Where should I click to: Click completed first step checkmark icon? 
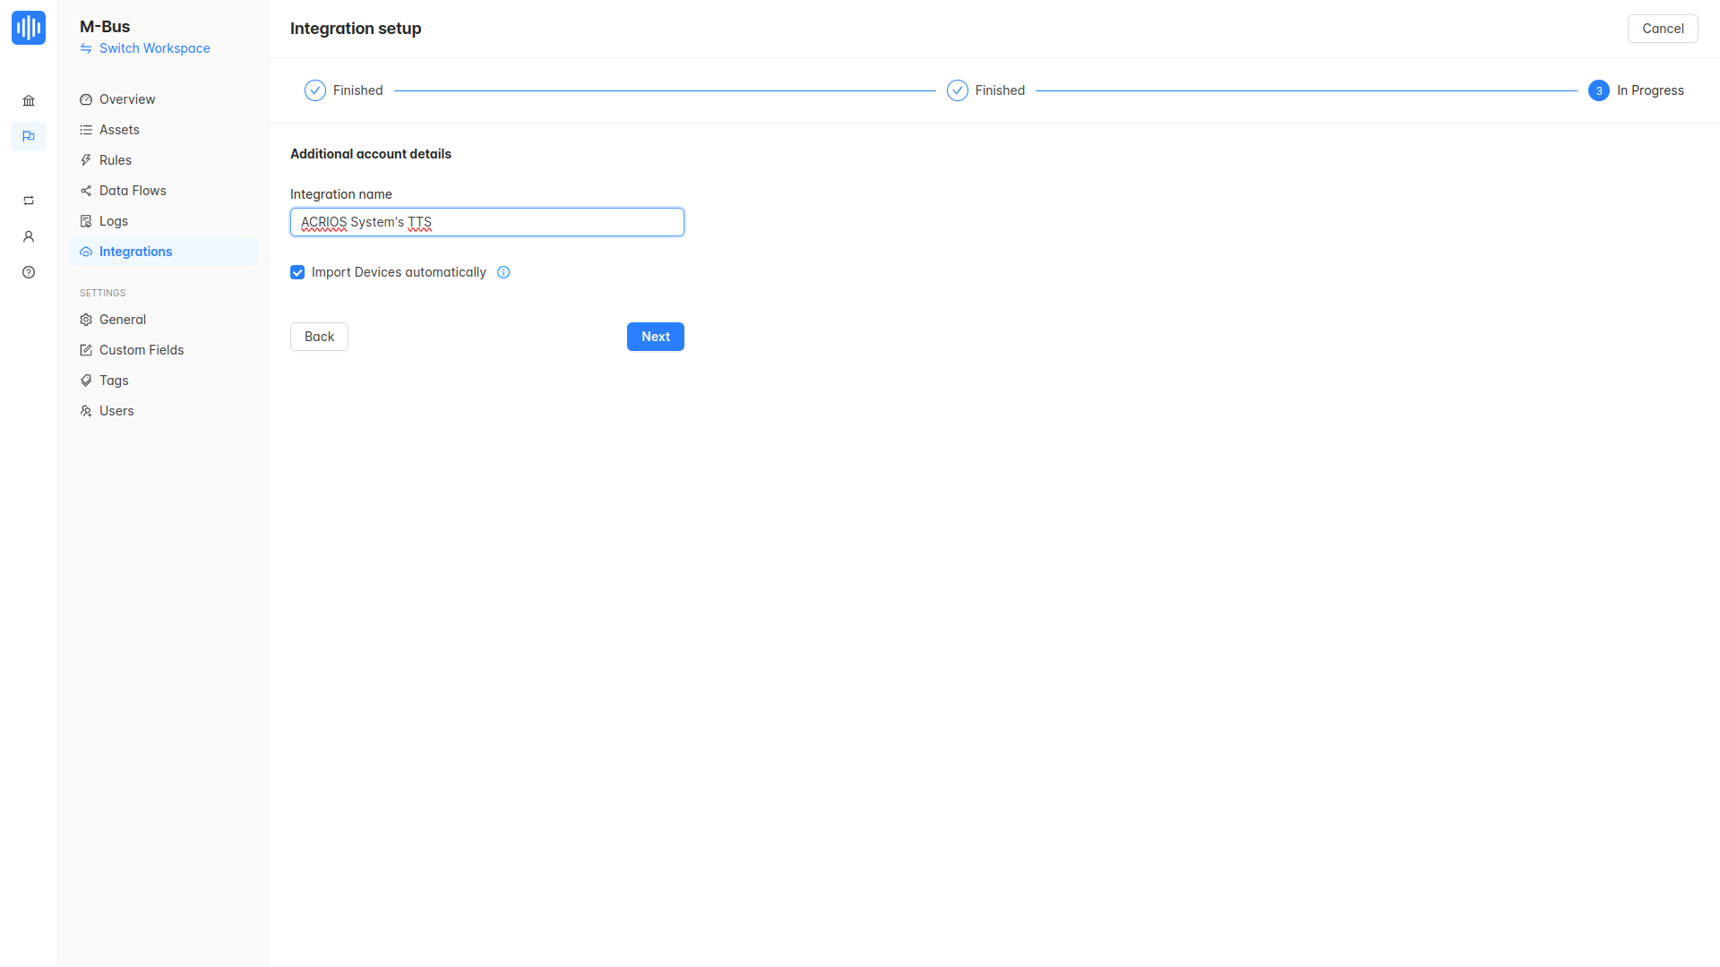point(315,90)
